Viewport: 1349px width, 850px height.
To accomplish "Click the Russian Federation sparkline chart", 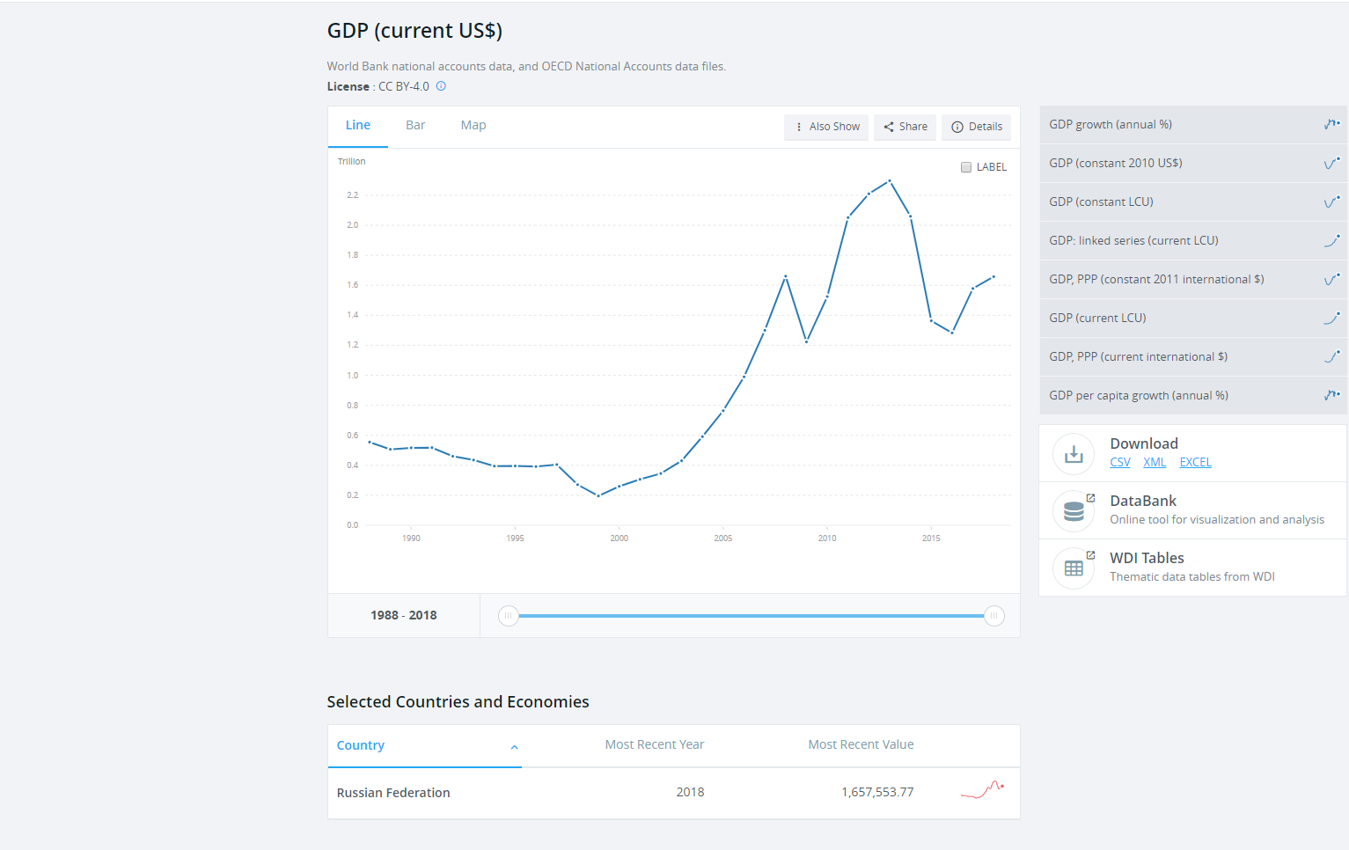I will (x=982, y=790).
